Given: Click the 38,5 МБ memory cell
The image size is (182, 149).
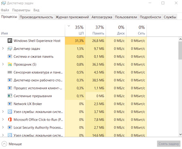Looking at the screenshot, I should click(x=96, y=80).
